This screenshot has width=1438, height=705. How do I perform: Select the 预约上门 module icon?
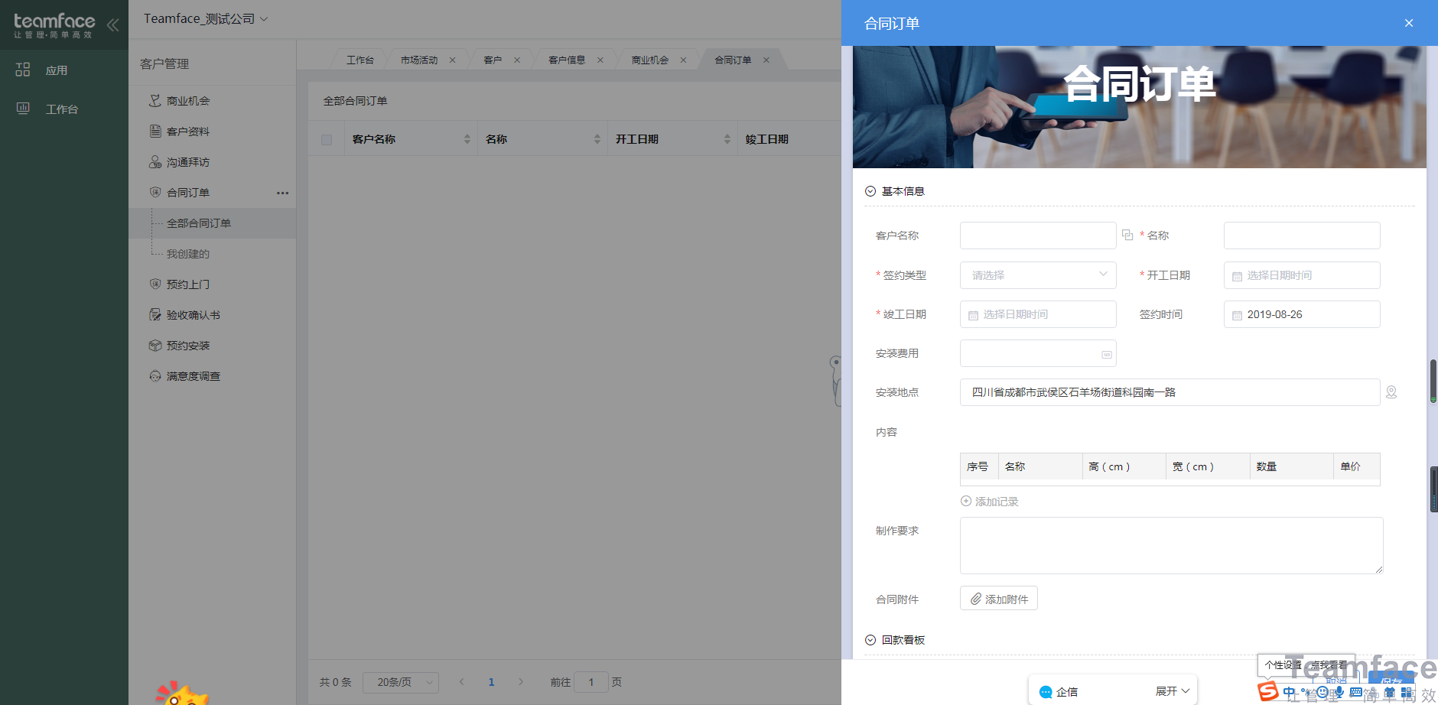pyautogui.click(x=156, y=284)
